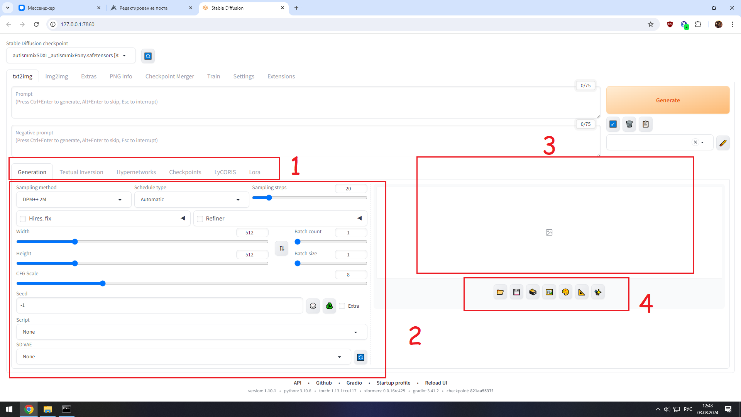Click the send to inpaint palette icon
The width and height of the screenshot is (741, 417).
[565, 292]
